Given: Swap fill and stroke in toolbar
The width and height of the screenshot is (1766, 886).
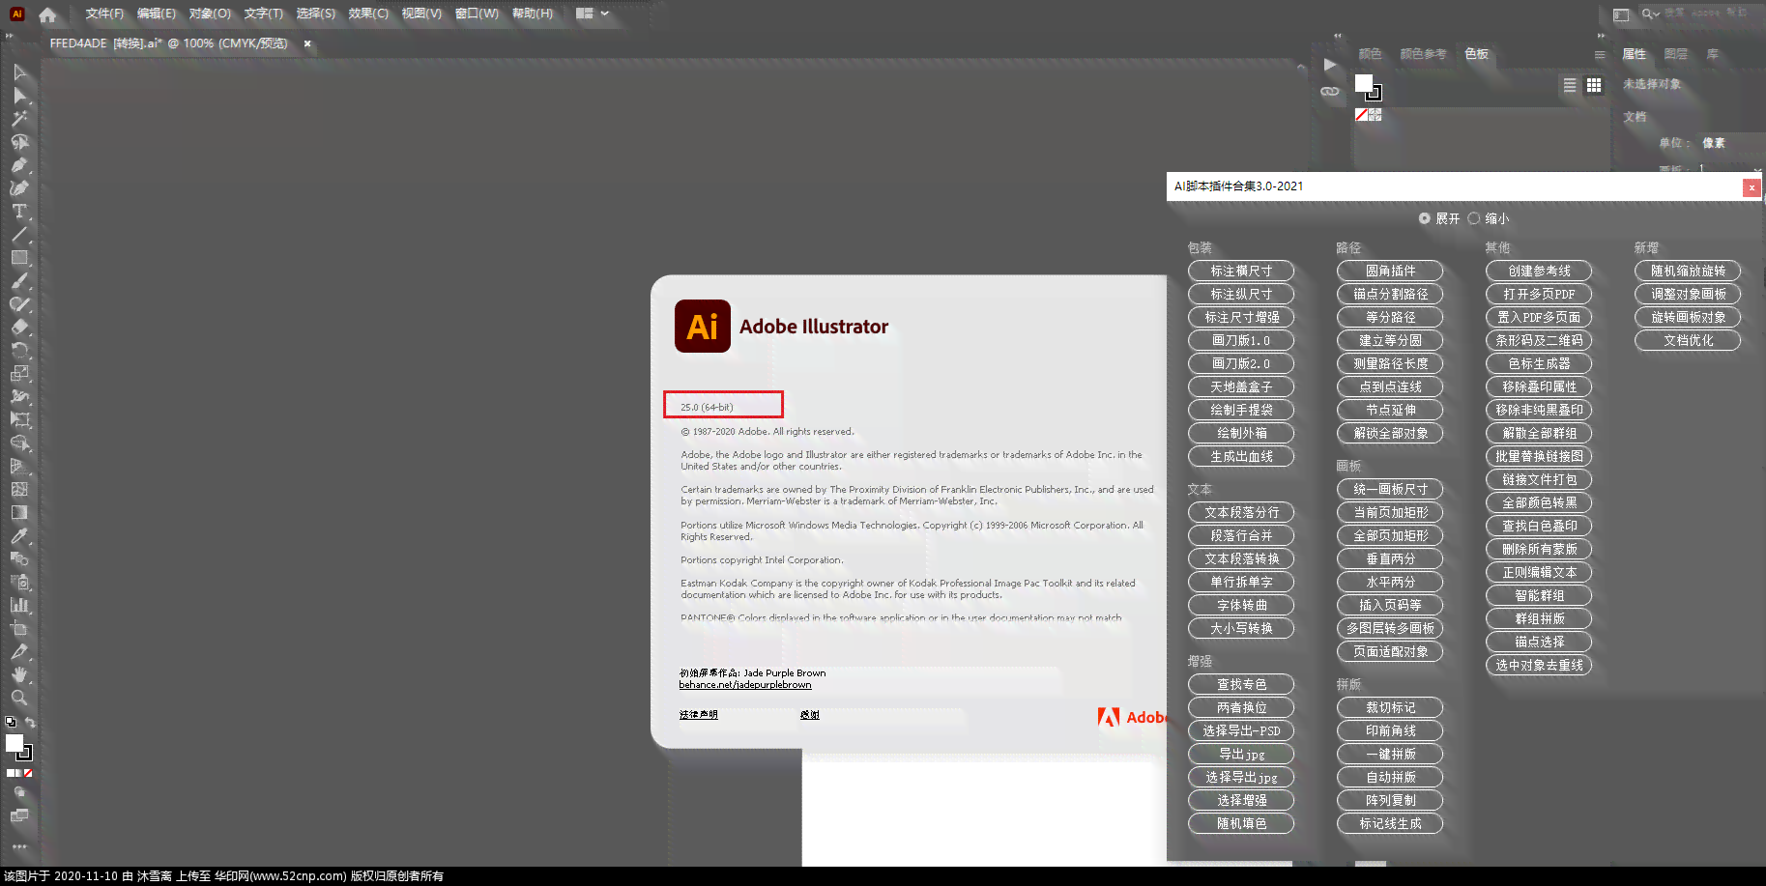Looking at the screenshot, I should click(31, 723).
